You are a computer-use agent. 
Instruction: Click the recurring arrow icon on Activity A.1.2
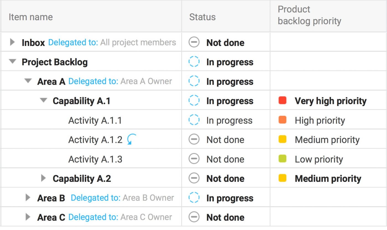(x=131, y=139)
